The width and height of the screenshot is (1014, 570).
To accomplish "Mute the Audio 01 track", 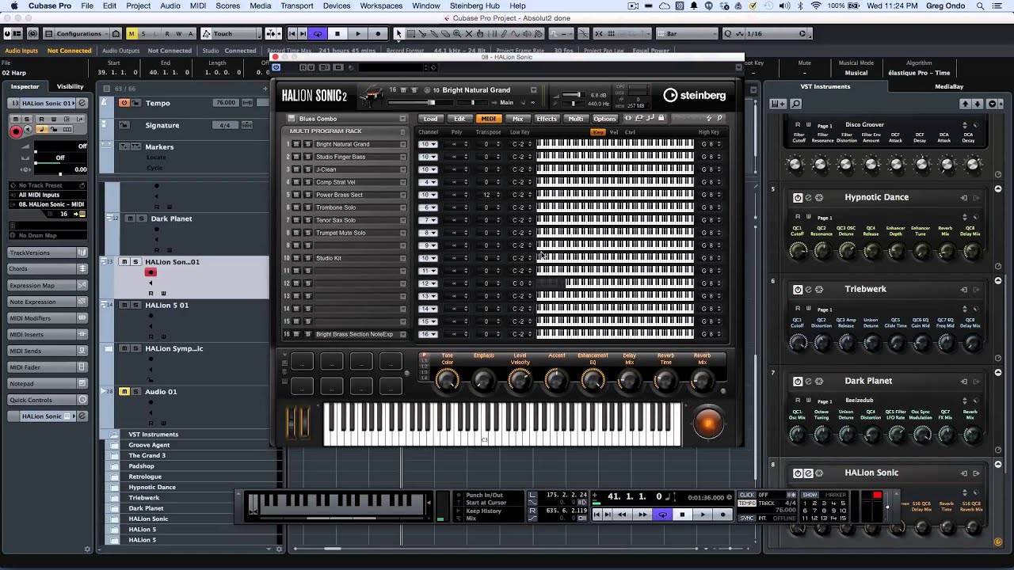I will [x=124, y=392].
